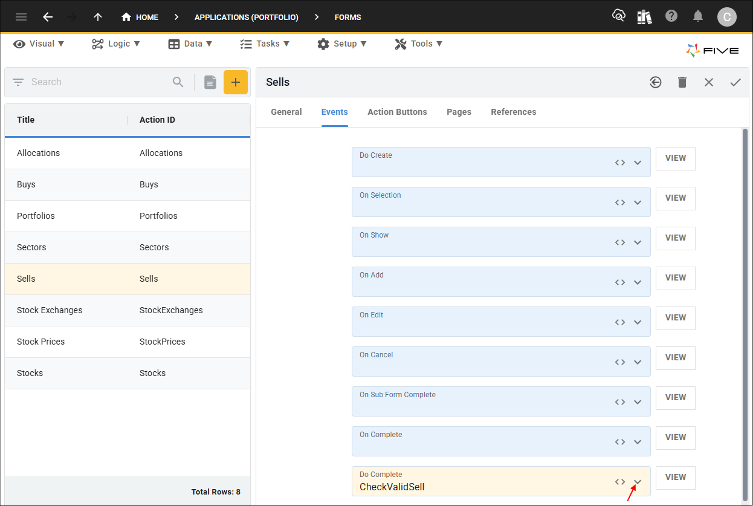
Task: Select the Stock Exchanges row
Action: pos(128,310)
